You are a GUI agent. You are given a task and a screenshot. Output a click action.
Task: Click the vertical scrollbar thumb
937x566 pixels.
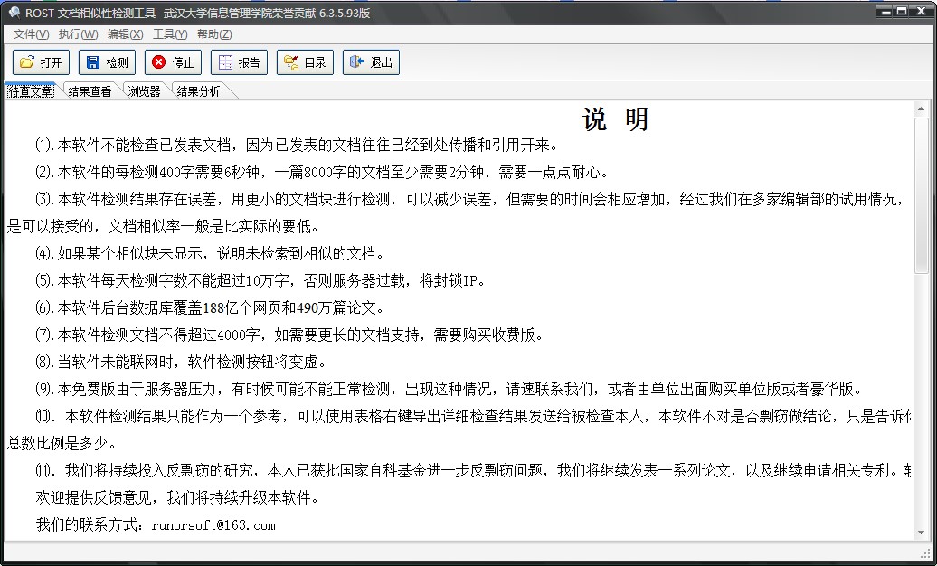pos(921,195)
